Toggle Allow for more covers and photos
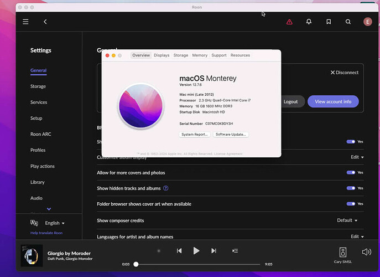The width and height of the screenshot is (380, 277). point(351,173)
